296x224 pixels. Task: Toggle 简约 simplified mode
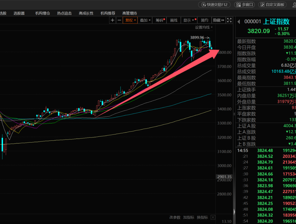tap(204, 20)
